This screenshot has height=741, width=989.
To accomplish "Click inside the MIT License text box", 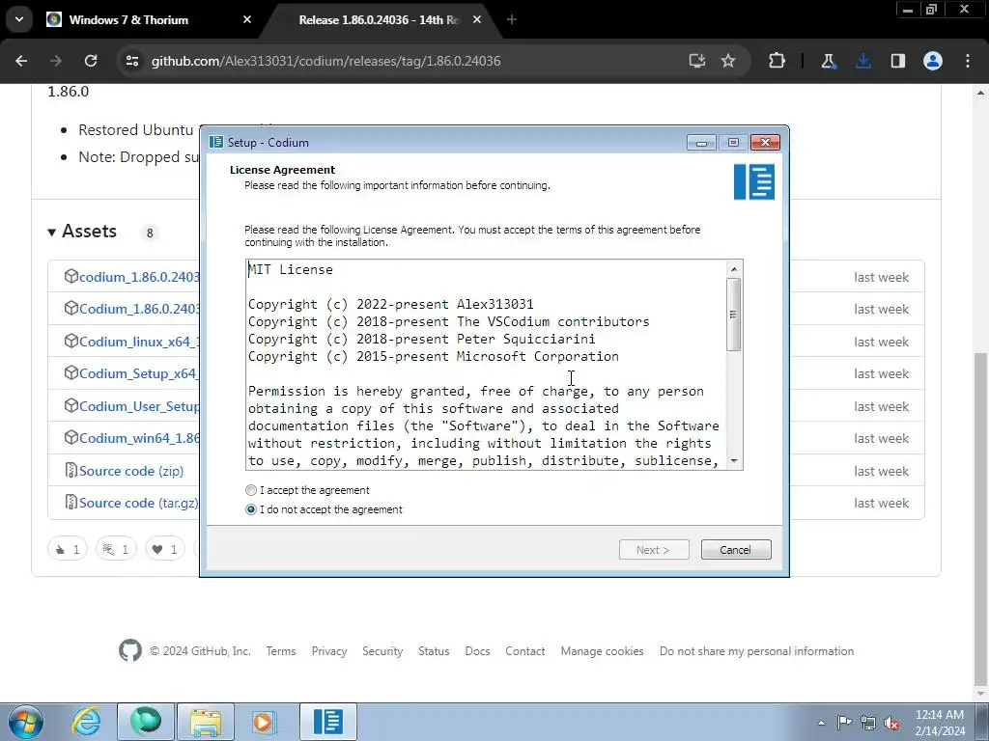I will (x=487, y=364).
